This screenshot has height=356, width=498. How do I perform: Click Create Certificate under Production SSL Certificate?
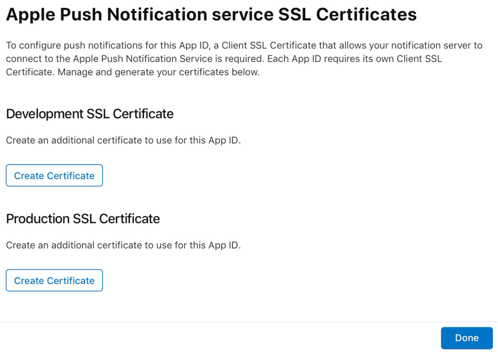(x=54, y=281)
